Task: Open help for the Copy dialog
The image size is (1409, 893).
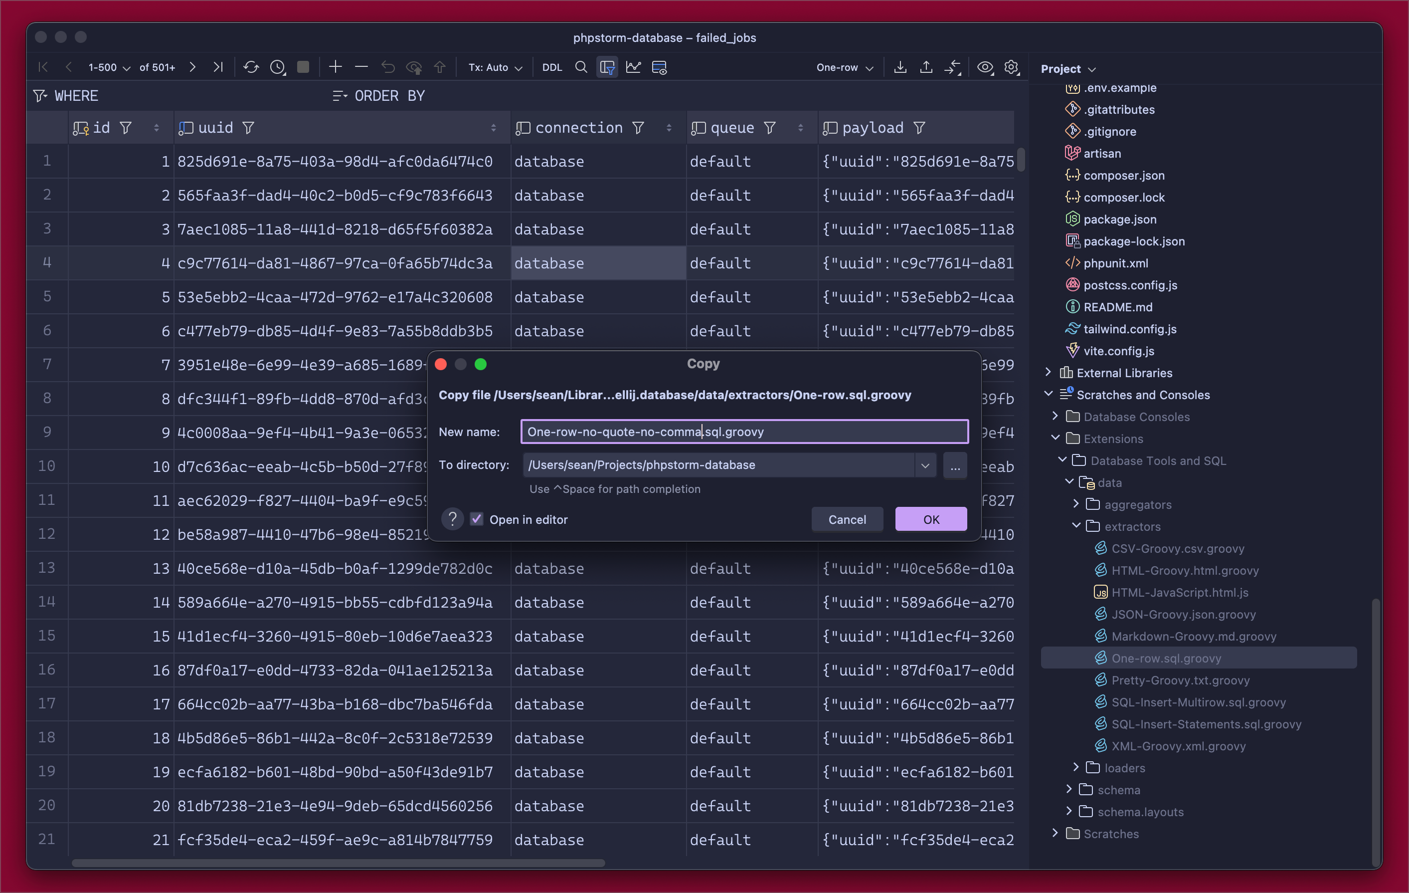Action: [x=452, y=519]
